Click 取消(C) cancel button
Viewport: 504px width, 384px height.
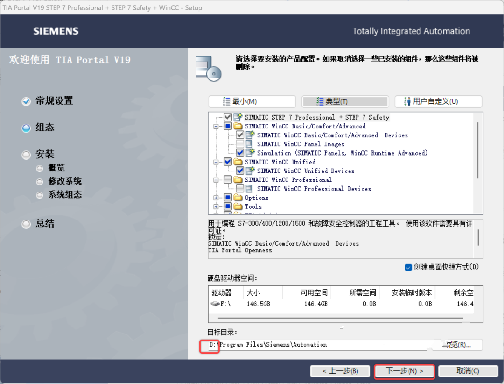pyautogui.click(x=468, y=371)
